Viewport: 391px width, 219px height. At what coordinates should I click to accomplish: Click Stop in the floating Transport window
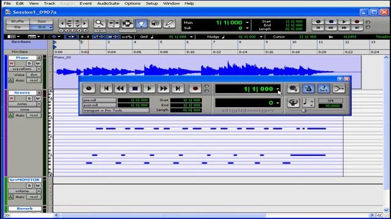(135, 88)
